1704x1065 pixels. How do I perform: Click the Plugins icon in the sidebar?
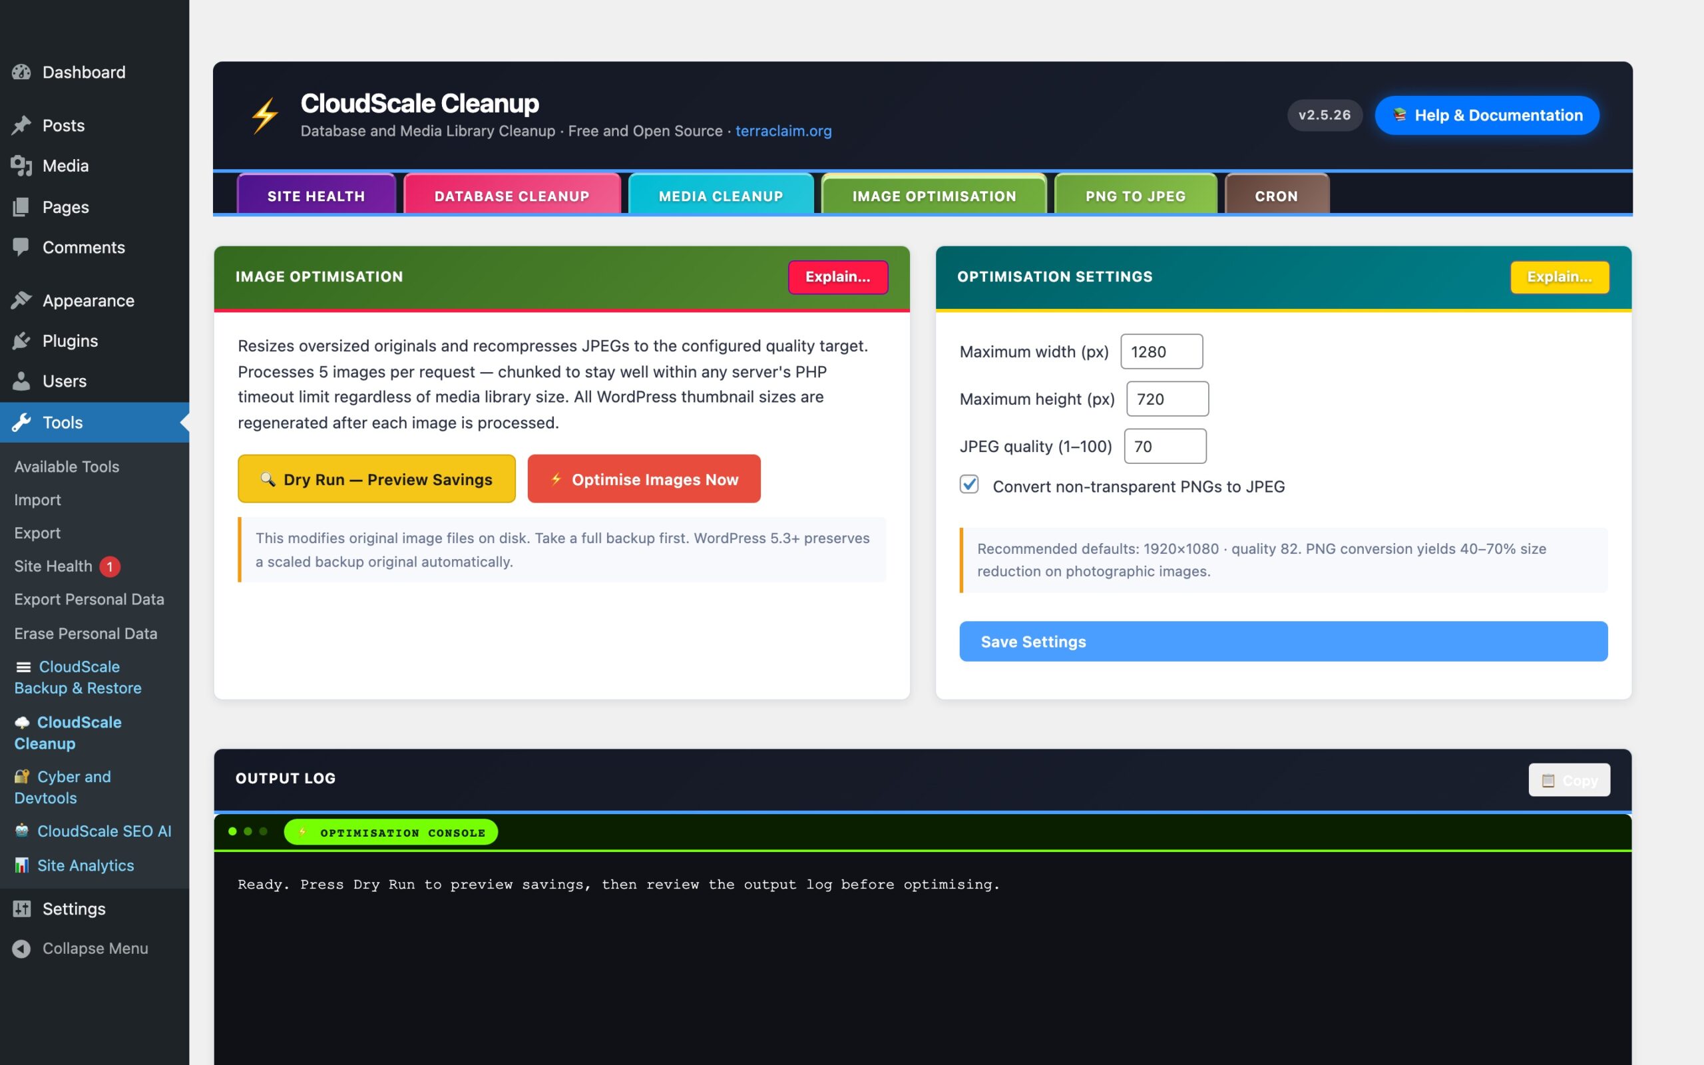23,340
